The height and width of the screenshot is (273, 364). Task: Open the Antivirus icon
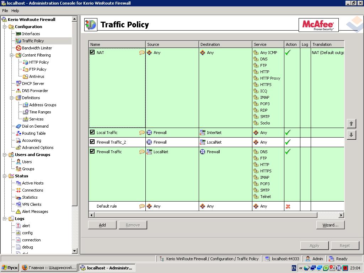click(x=26, y=77)
